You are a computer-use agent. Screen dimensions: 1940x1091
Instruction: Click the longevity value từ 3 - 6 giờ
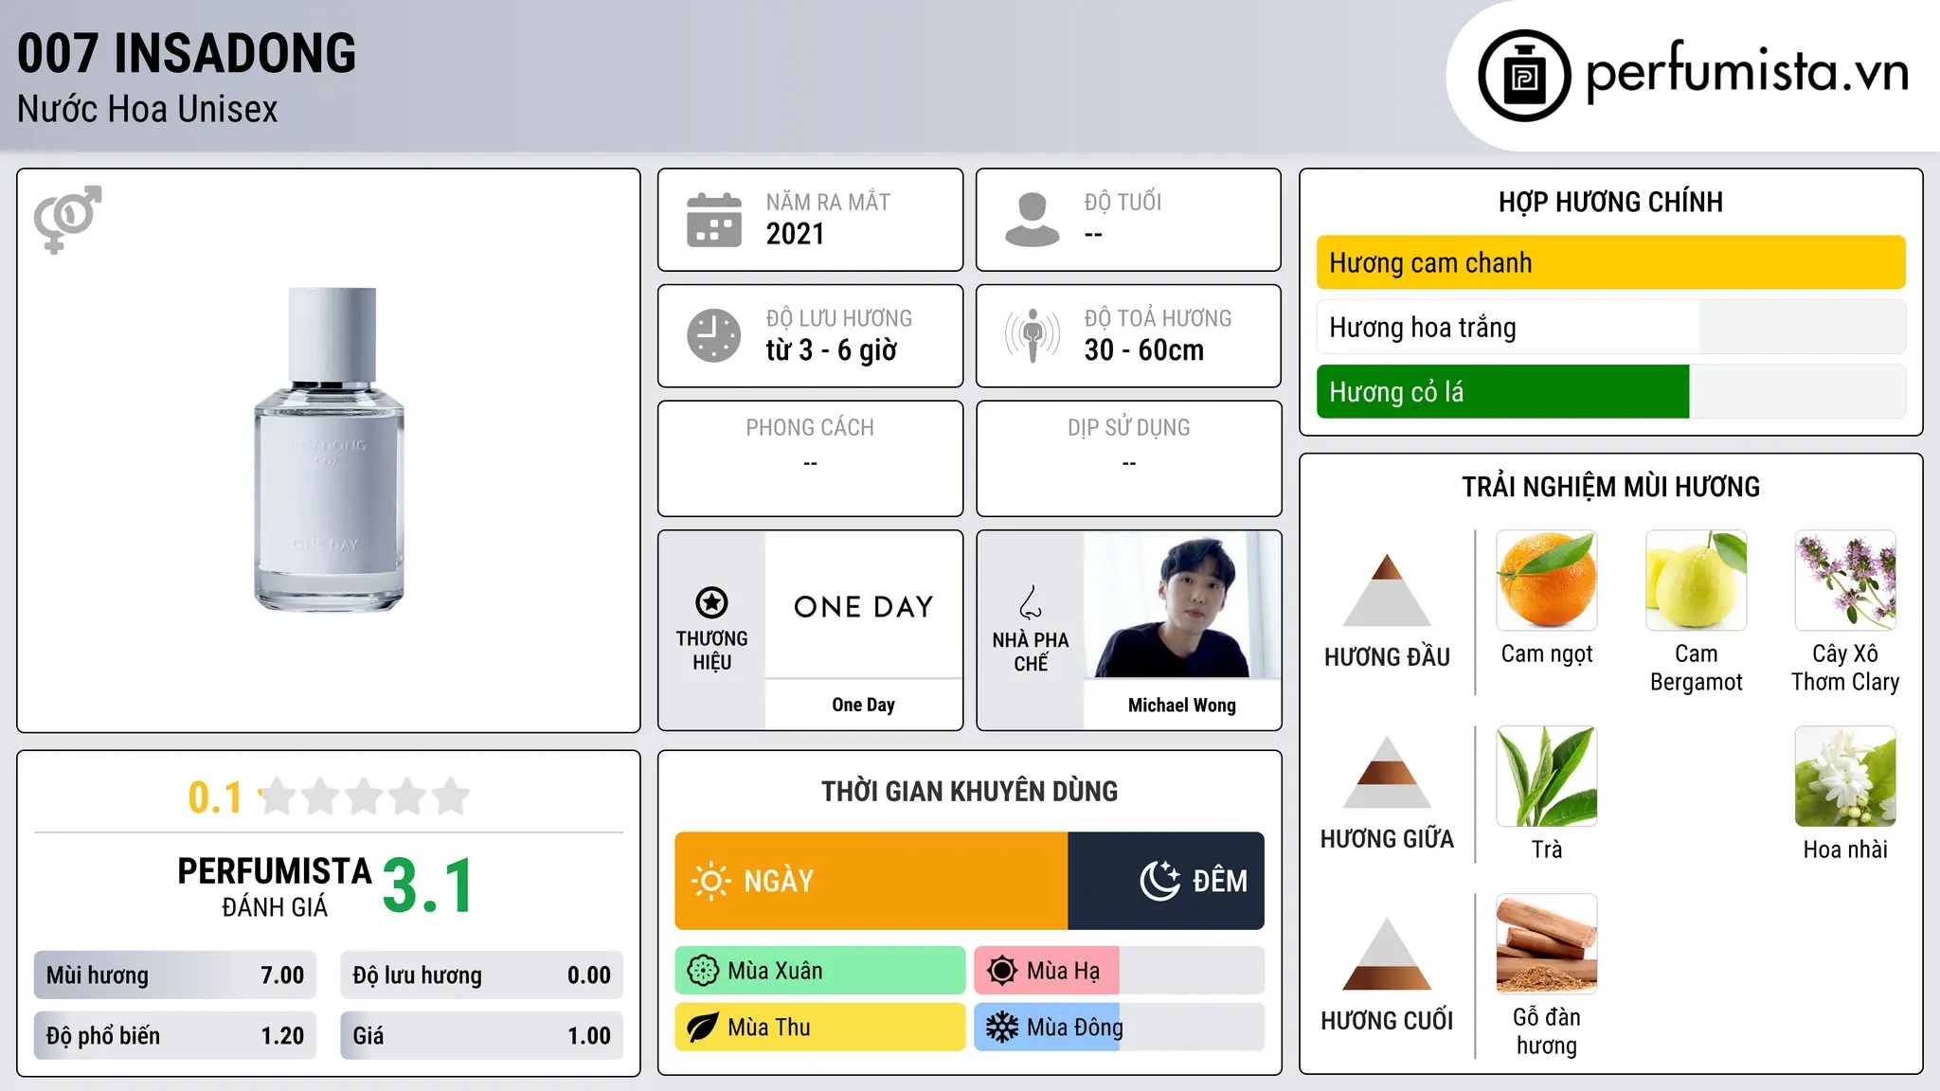click(x=831, y=350)
